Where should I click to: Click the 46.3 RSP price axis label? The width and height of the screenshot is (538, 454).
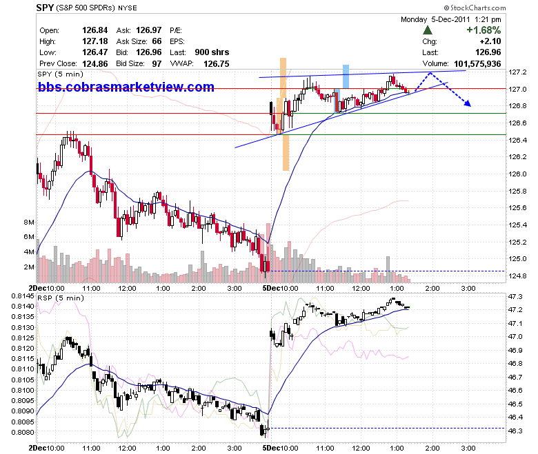tap(515, 431)
